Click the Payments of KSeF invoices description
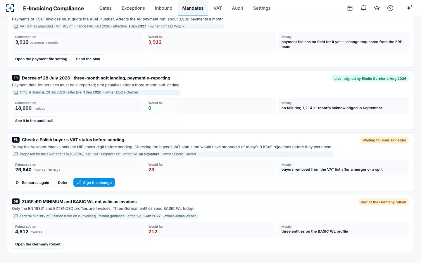The width and height of the screenshot is (421, 263). [x=118, y=19]
